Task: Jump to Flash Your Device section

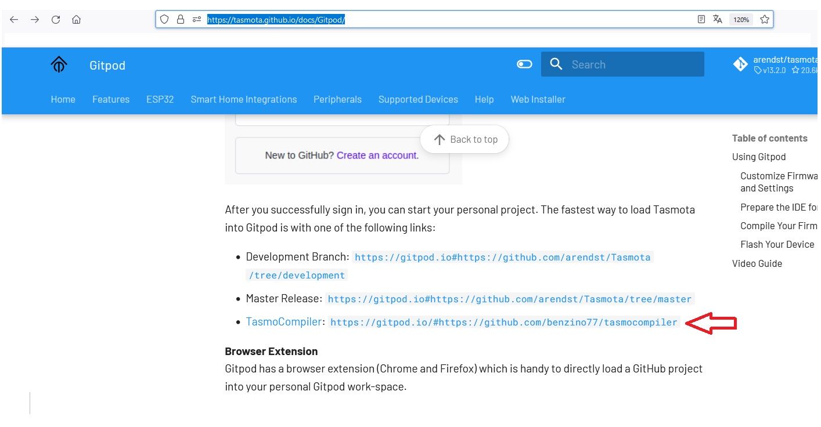Action: click(x=777, y=244)
